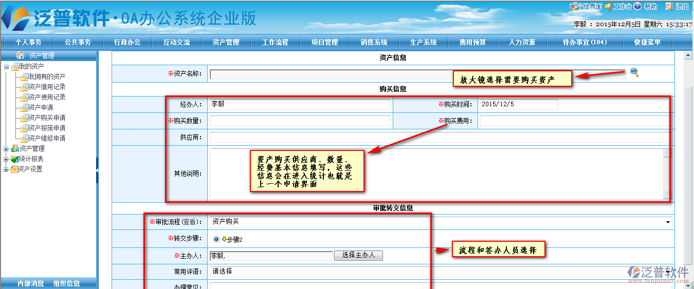Click the 工作台 flag icon
The width and height of the screenshot is (694, 289).
(x=608, y=6)
